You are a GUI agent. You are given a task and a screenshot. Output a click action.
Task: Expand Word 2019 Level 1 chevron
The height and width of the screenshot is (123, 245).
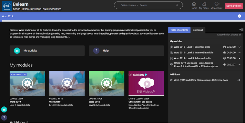pos(240,47)
